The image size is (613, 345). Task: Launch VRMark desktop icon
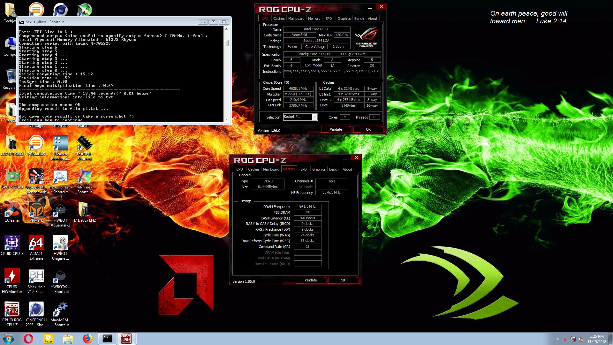pyautogui.click(x=36, y=212)
